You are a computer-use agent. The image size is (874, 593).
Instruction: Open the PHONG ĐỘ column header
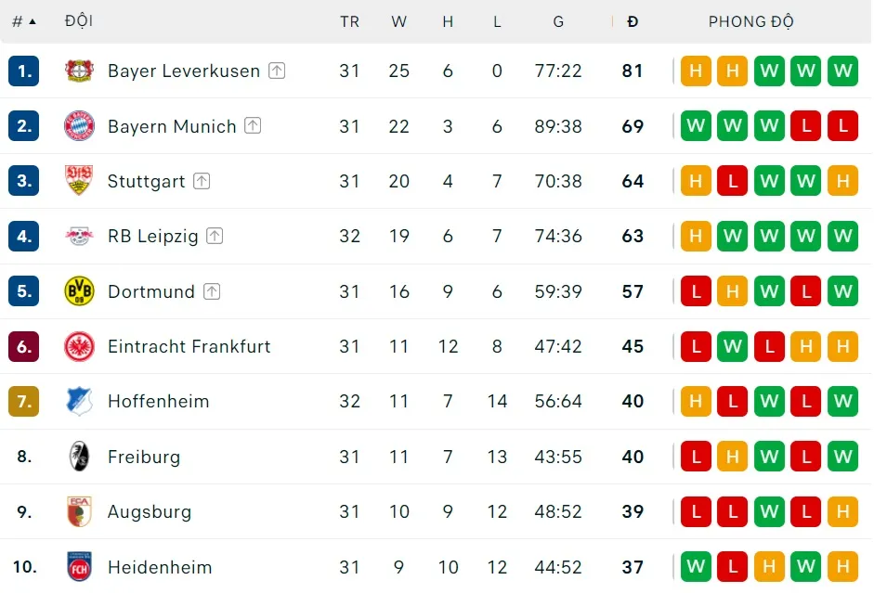point(750,21)
